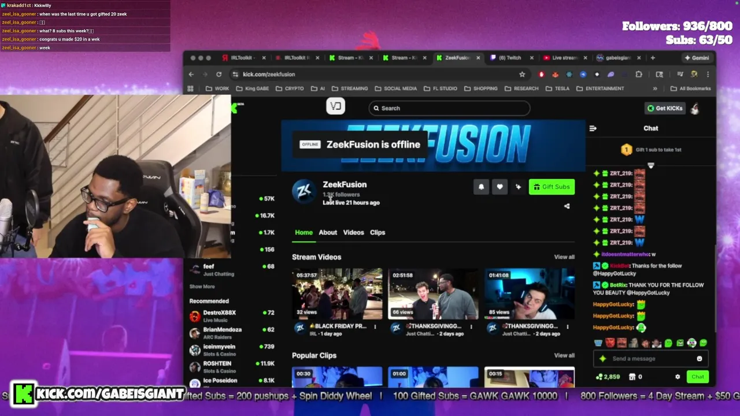Click the Kick search field

pyautogui.click(x=449, y=108)
